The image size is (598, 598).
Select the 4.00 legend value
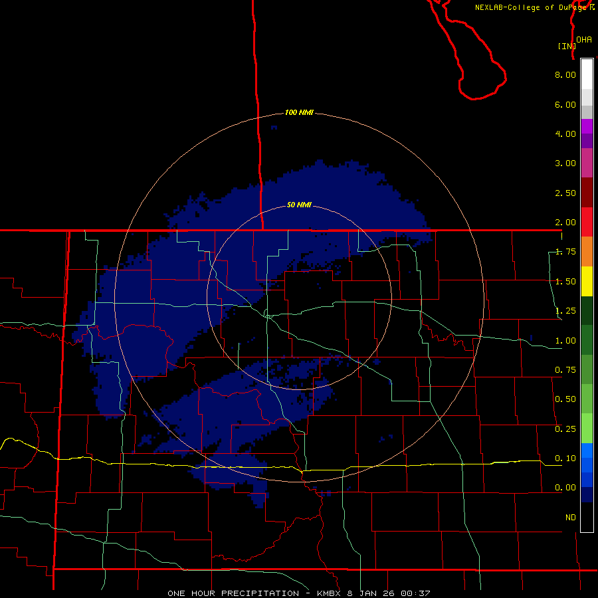pos(565,134)
